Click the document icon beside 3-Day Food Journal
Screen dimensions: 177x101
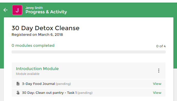(18, 84)
